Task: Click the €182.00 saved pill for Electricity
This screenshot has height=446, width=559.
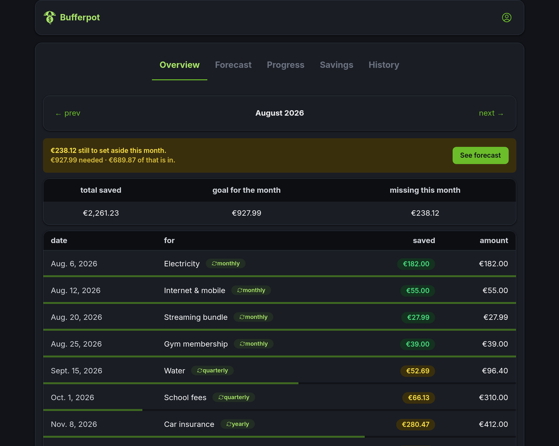Action: (416, 263)
